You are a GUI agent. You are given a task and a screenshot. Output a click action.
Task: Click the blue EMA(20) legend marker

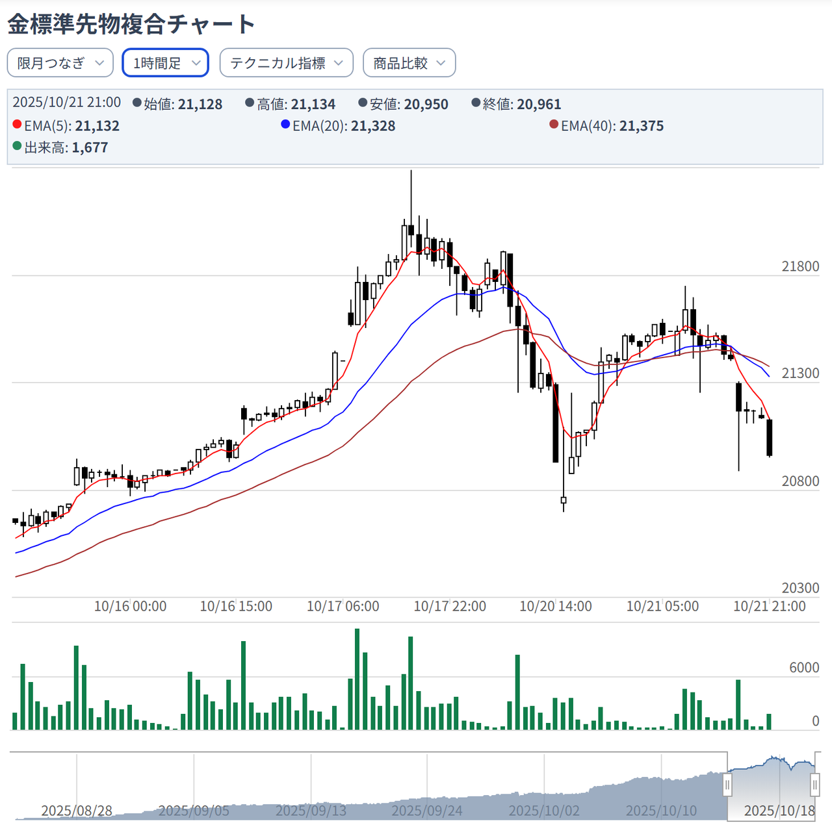point(286,125)
